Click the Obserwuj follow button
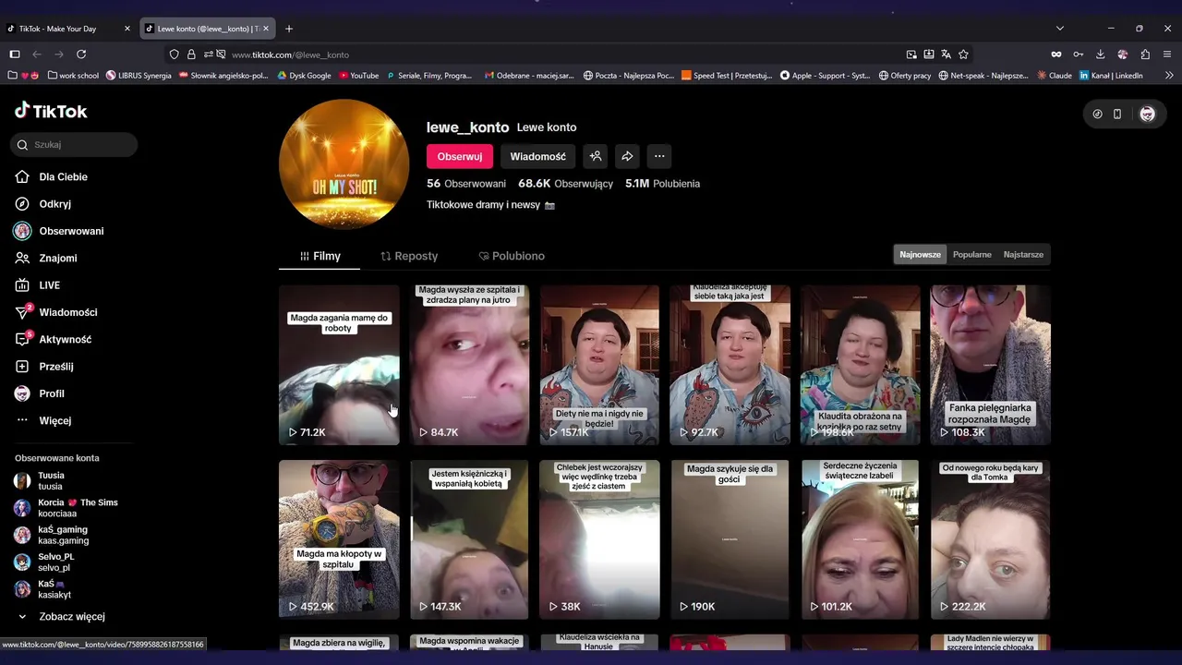The image size is (1182, 665). (460, 156)
